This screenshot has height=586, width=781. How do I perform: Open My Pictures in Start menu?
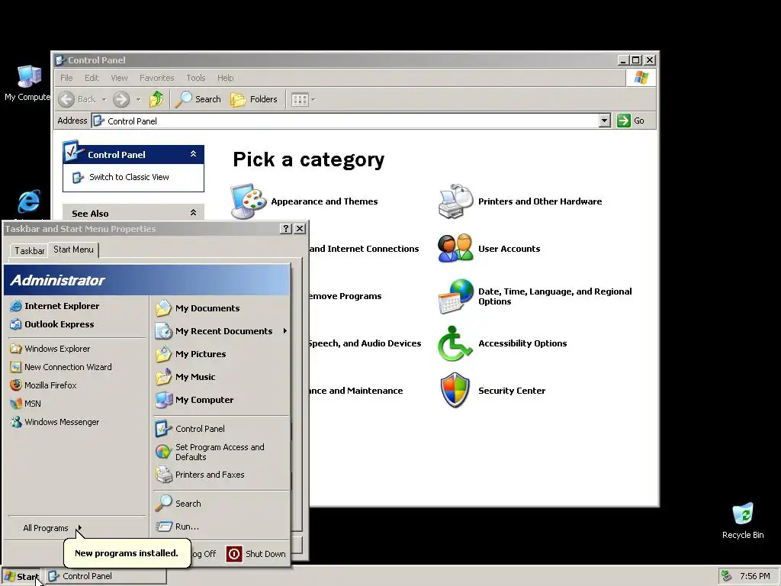[190, 354]
